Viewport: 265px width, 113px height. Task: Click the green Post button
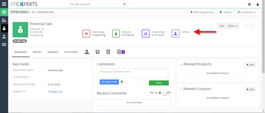159,83
